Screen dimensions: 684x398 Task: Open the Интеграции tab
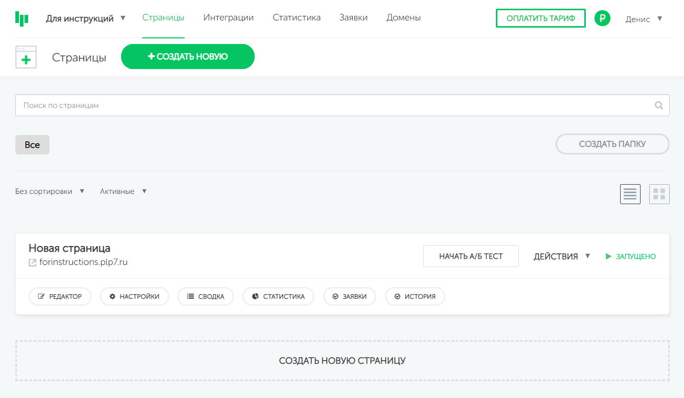pyautogui.click(x=228, y=17)
